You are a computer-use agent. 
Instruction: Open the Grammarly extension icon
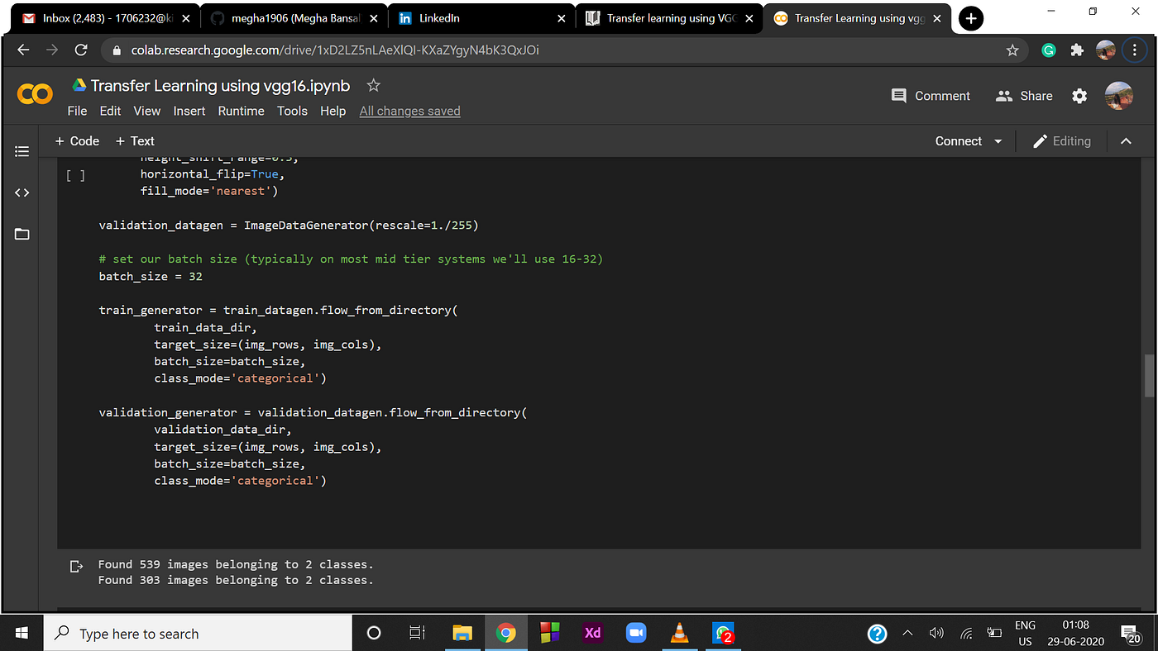[1048, 50]
